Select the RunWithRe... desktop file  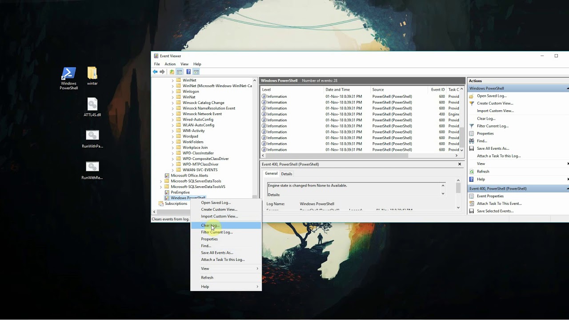92,171
